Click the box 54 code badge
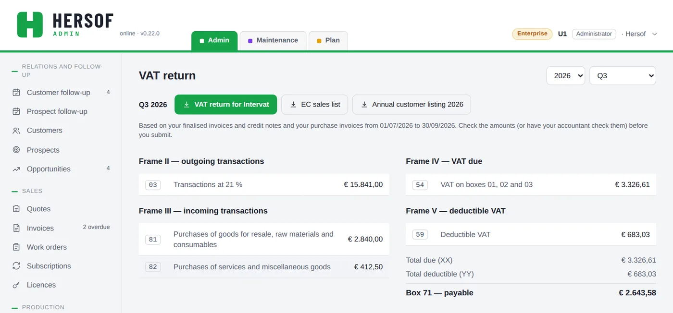This screenshot has height=313, width=673. (x=420, y=185)
